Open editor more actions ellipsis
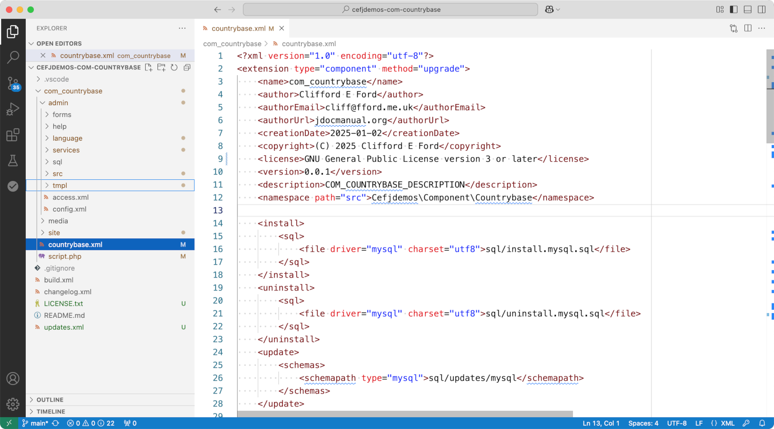This screenshot has height=429, width=774. [x=762, y=28]
